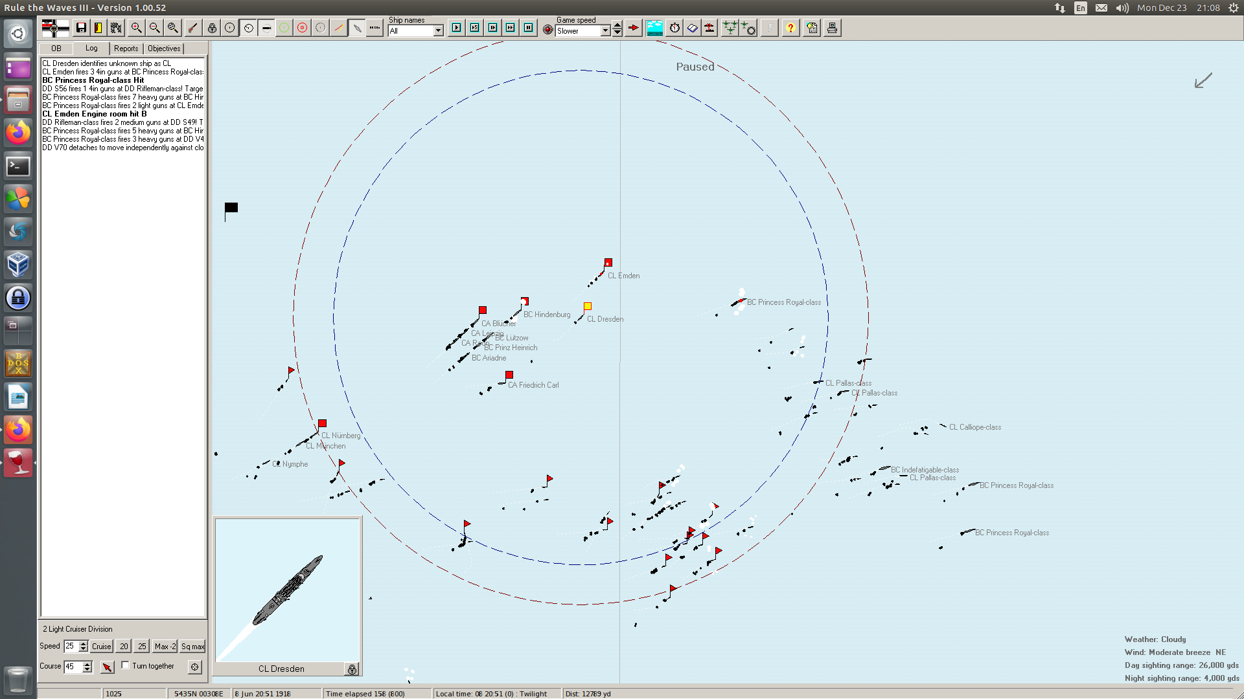
Task: Switch to the Objectives tab
Action: (x=164, y=49)
